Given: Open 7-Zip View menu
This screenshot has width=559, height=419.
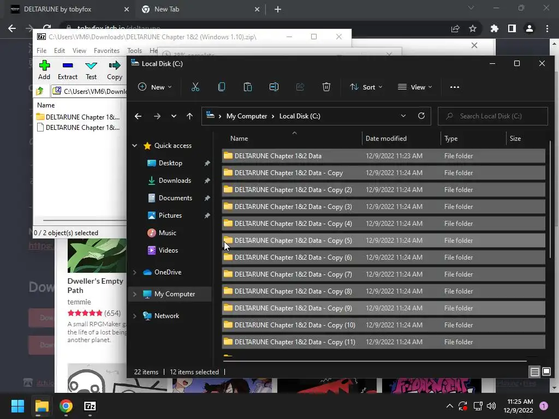Looking at the screenshot, I should [79, 51].
